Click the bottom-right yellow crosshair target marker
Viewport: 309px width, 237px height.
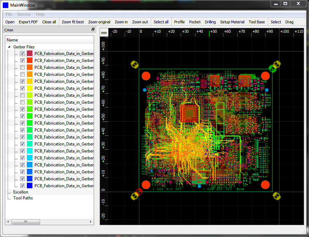coord(277,196)
